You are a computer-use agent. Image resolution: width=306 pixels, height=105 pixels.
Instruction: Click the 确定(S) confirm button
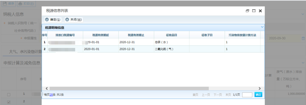pyautogui.click(x=53, y=20)
